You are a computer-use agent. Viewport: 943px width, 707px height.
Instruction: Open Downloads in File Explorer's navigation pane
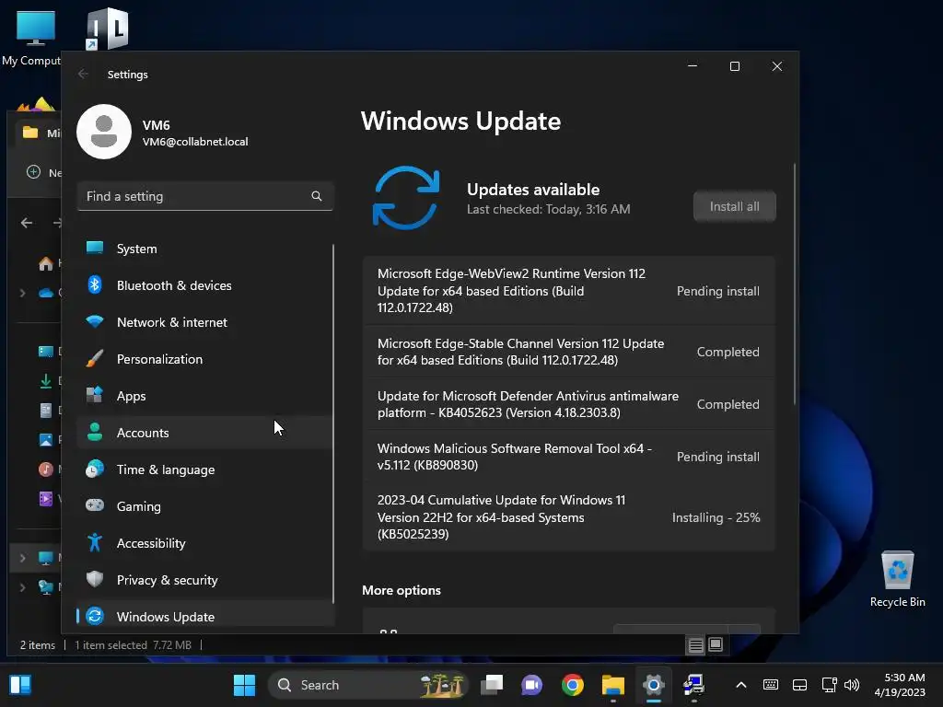click(46, 380)
